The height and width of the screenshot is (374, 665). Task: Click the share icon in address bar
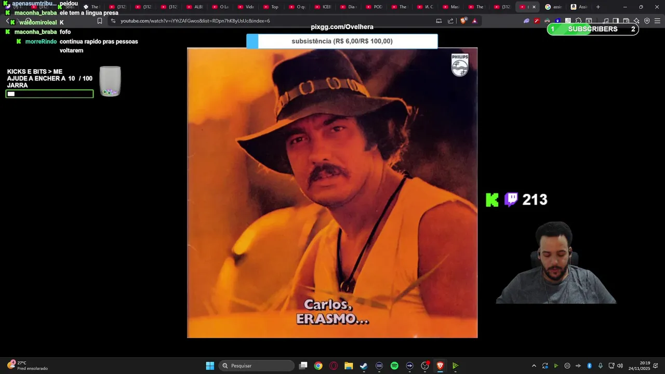tap(450, 21)
